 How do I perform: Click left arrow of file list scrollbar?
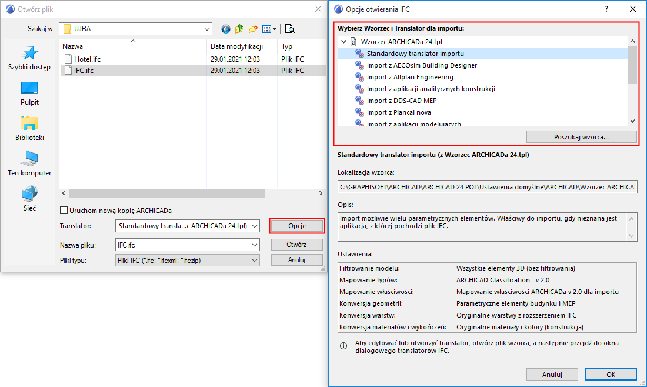point(64,193)
